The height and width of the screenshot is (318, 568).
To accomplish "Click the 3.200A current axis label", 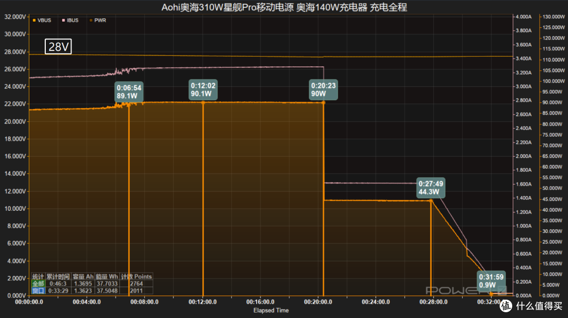I will [523, 73].
